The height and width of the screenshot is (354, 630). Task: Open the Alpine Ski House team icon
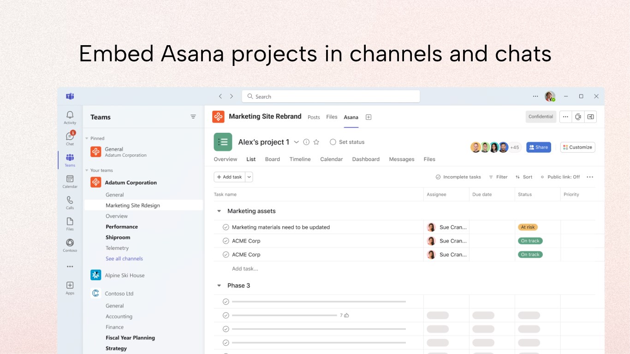pos(96,275)
